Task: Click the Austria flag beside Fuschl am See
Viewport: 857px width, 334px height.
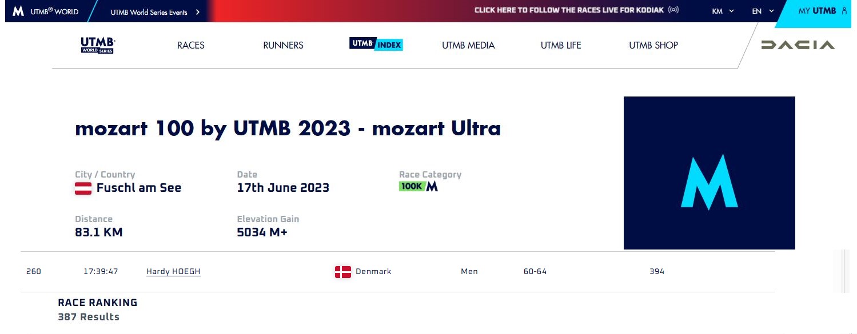Action: tap(83, 188)
